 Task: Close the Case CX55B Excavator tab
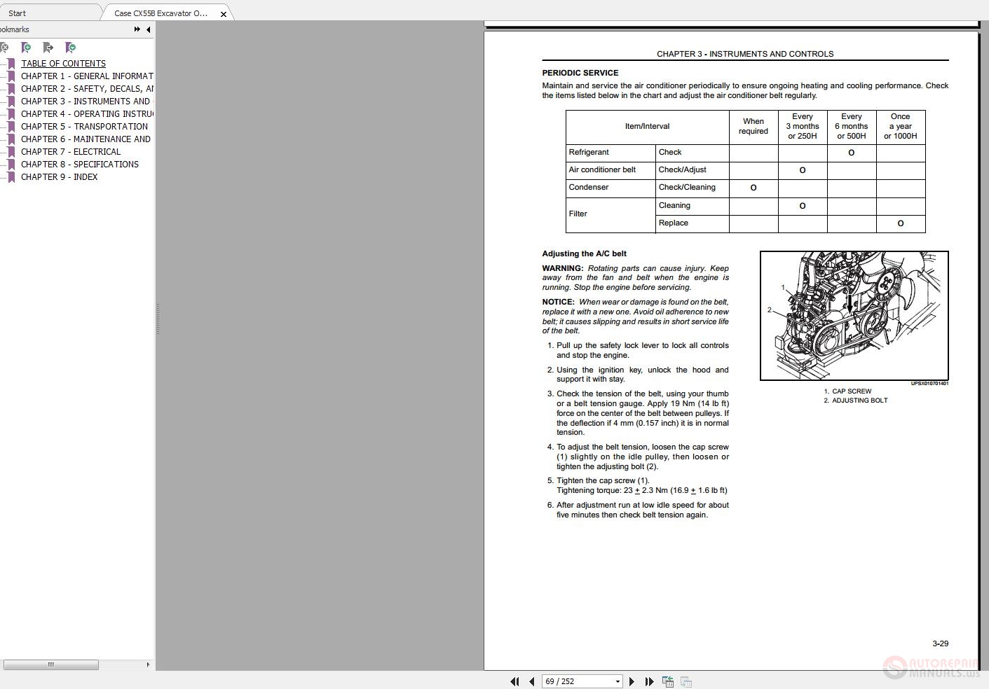(224, 14)
